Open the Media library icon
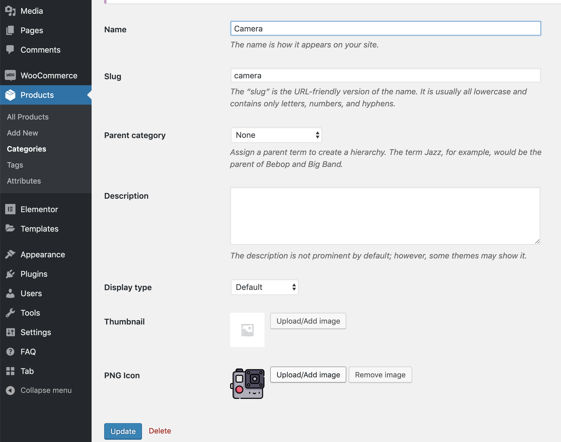This screenshot has height=442, width=561. (10, 11)
